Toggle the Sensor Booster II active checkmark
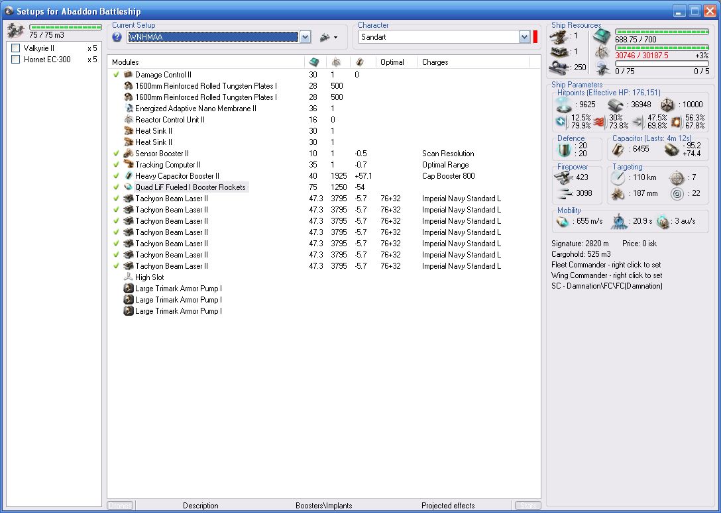Viewport: 721px width, 513px height. 117,154
